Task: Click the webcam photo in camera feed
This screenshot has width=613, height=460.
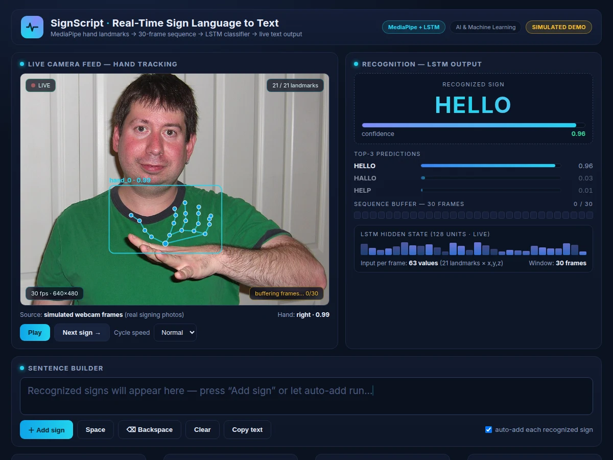Action: pos(175,189)
